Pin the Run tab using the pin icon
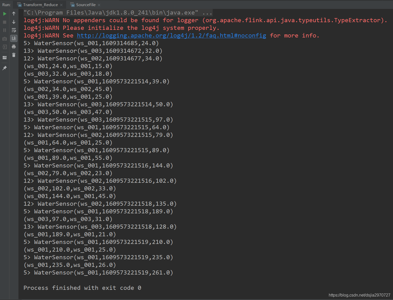Viewport: 393px width, 300px height. (x=5, y=68)
